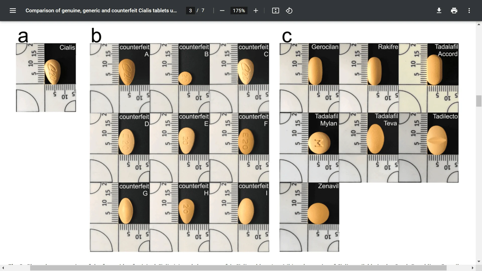Click the 'Gerocilan' label text

[325, 47]
